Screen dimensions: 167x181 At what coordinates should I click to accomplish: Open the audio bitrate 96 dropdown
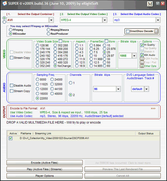118,89
